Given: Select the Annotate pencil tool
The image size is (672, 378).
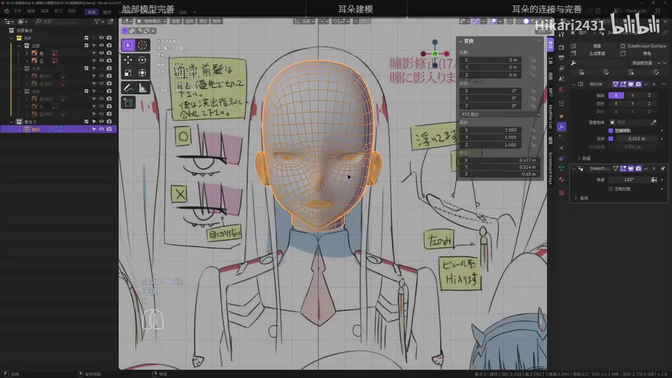Looking at the screenshot, I should click(128, 88).
